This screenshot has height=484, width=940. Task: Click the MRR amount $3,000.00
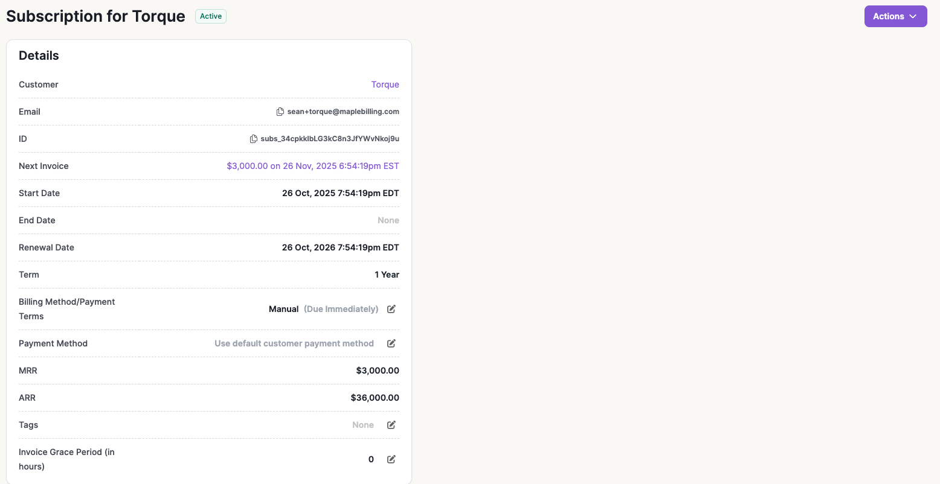pos(378,371)
